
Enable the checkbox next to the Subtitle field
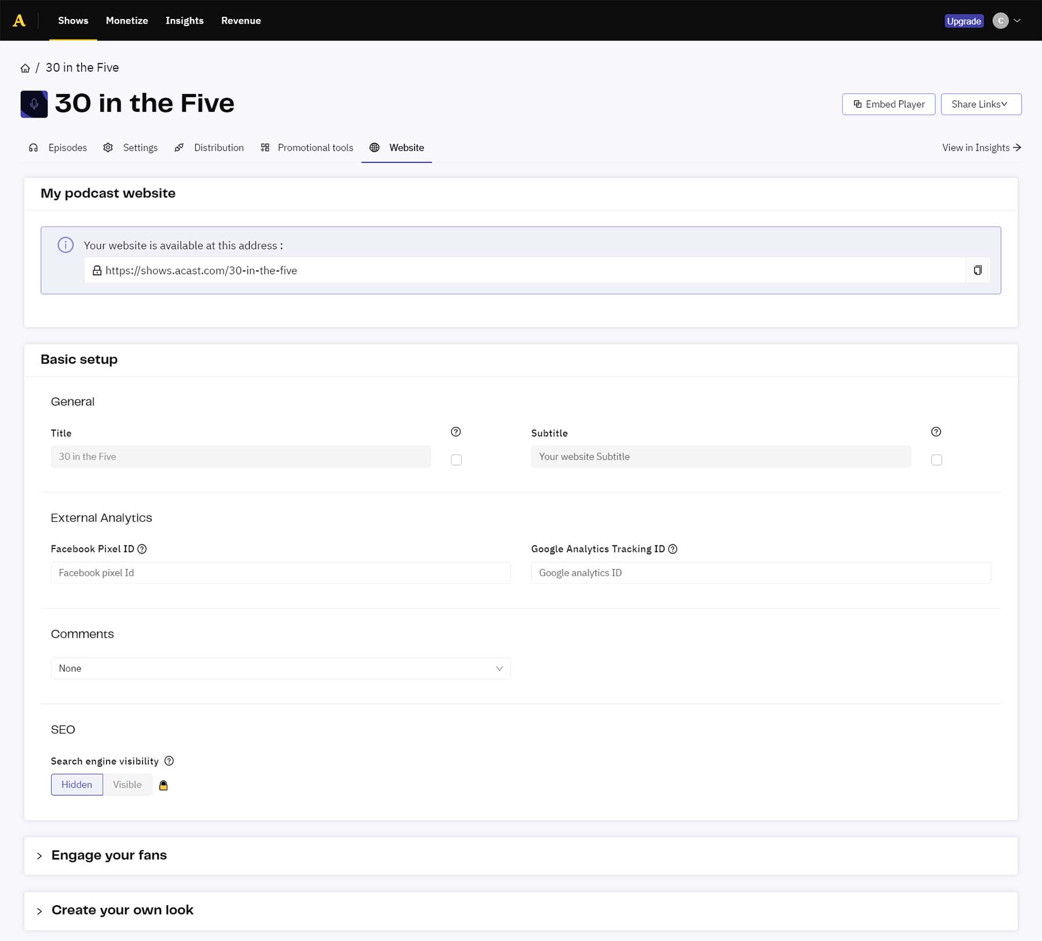pos(937,460)
